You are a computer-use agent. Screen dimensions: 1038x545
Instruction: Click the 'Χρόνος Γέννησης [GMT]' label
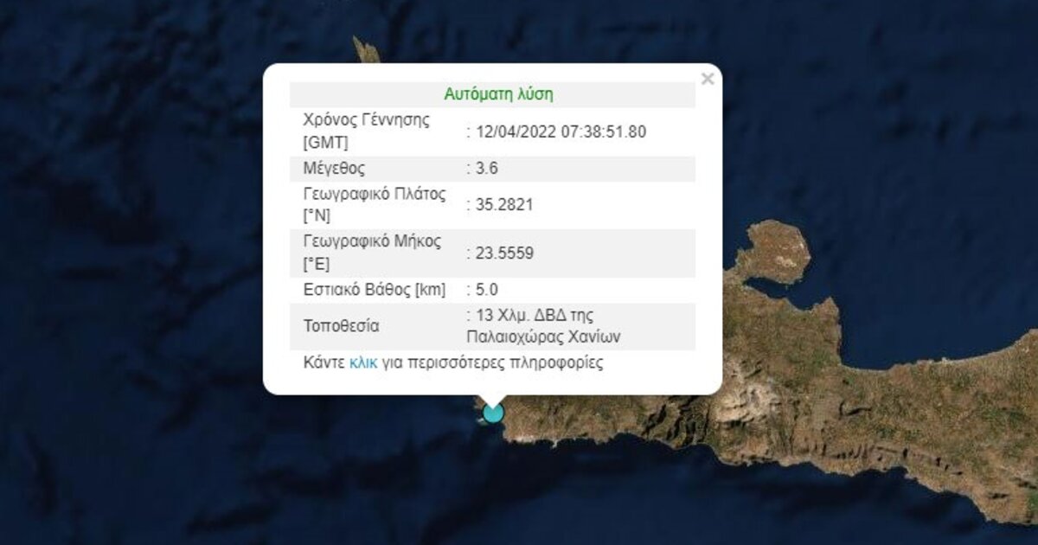pyautogui.click(x=366, y=131)
